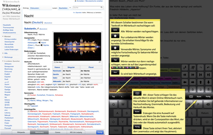The width and height of the screenshot is (213, 135).
Task: Enlarge the Die Nacht image via corner icon
Action: click(100, 62)
